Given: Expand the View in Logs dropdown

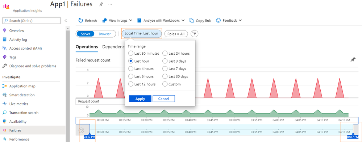Looking at the screenshot, I should click(x=131, y=20).
